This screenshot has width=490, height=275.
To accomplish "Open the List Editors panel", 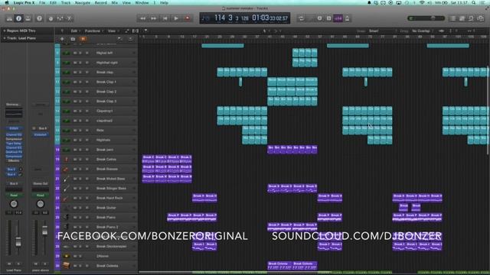I will tap(452, 18).
